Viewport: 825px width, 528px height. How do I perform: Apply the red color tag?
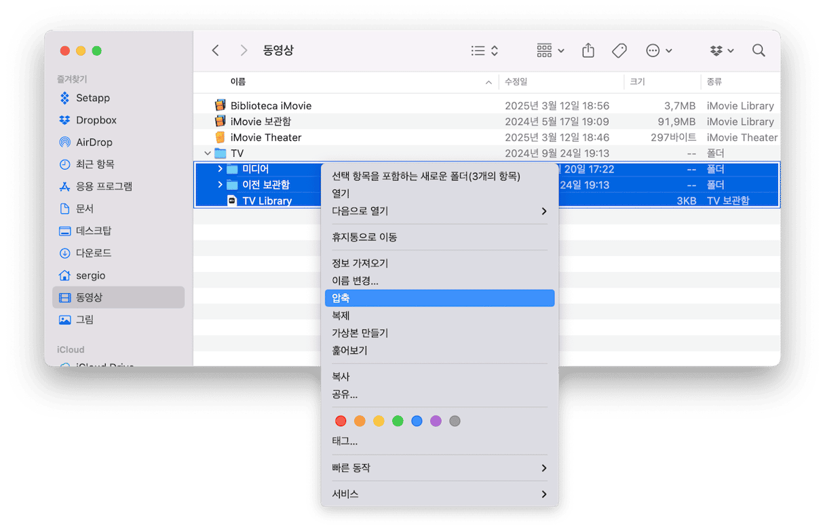tap(341, 421)
